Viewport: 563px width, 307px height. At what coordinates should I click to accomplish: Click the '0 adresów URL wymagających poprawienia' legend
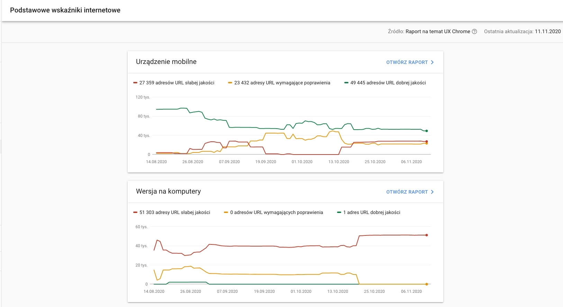click(x=276, y=212)
